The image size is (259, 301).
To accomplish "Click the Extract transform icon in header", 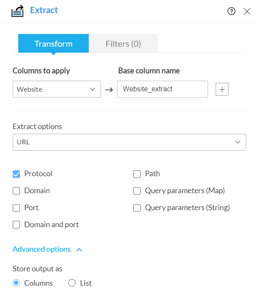I will click(x=17, y=11).
